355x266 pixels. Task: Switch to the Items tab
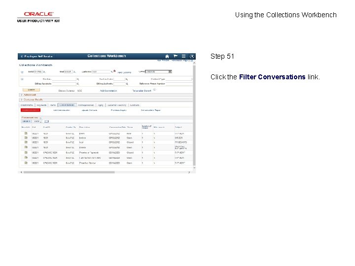tap(53, 105)
